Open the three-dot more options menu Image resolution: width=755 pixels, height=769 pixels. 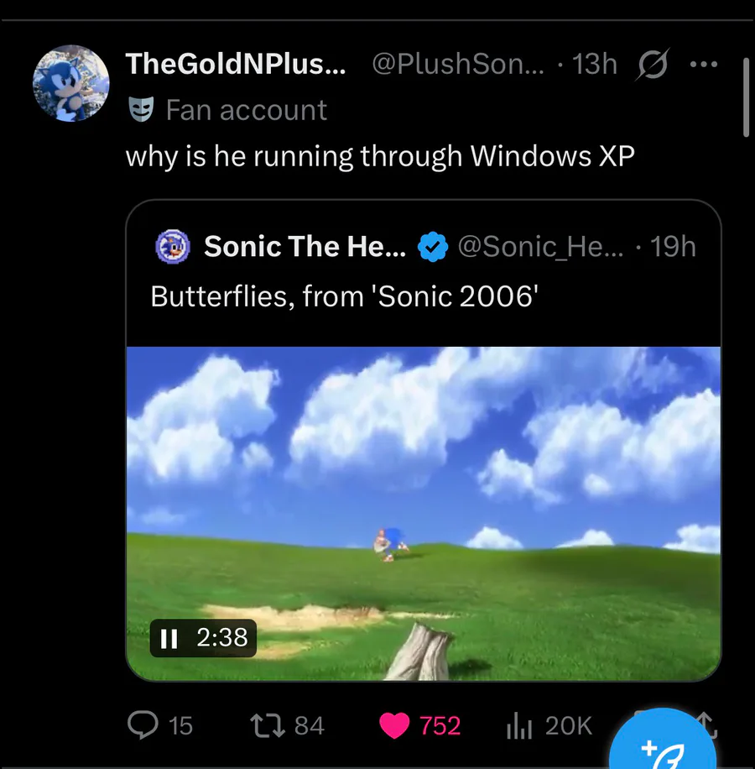pos(703,64)
